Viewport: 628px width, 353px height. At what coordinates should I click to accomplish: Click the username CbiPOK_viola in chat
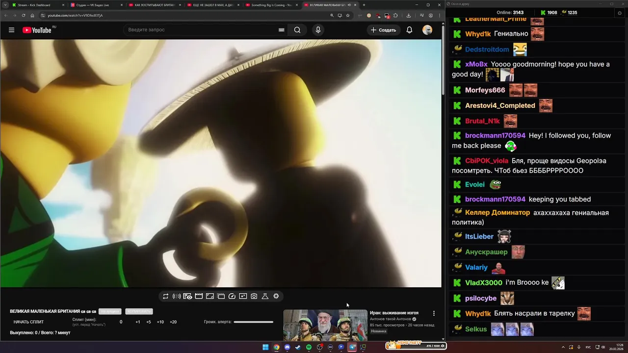pyautogui.click(x=487, y=161)
